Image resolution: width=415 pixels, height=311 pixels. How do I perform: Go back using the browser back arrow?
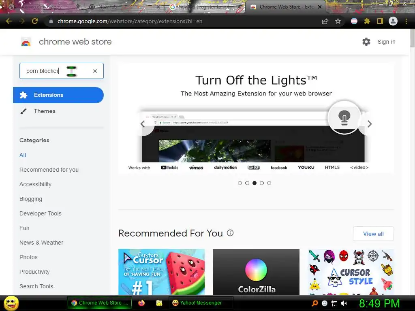(x=9, y=21)
